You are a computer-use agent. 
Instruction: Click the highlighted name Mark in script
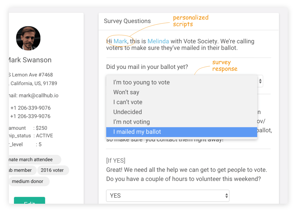coord(120,41)
